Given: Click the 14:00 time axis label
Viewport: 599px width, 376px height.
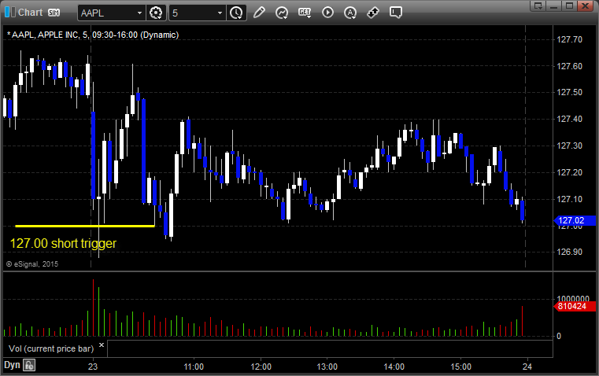Looking at the screenshot, I should (x=394, y=367).
